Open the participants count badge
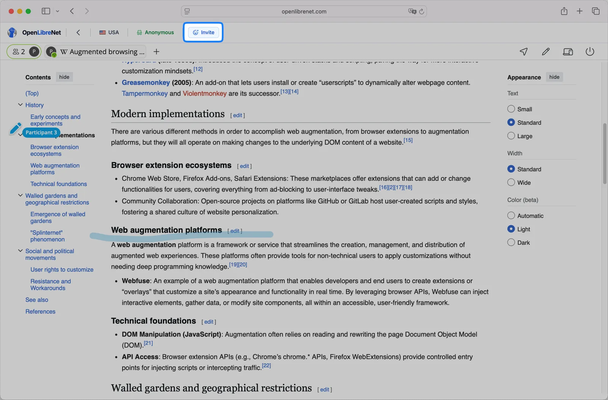608x400 pixels. (24, 52)
